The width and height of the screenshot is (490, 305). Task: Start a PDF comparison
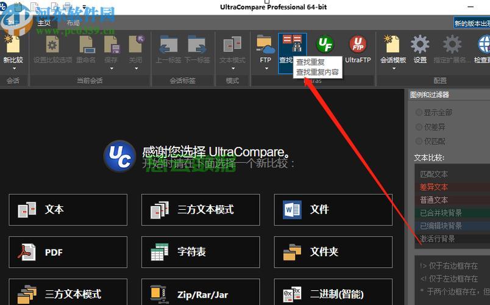68,252
